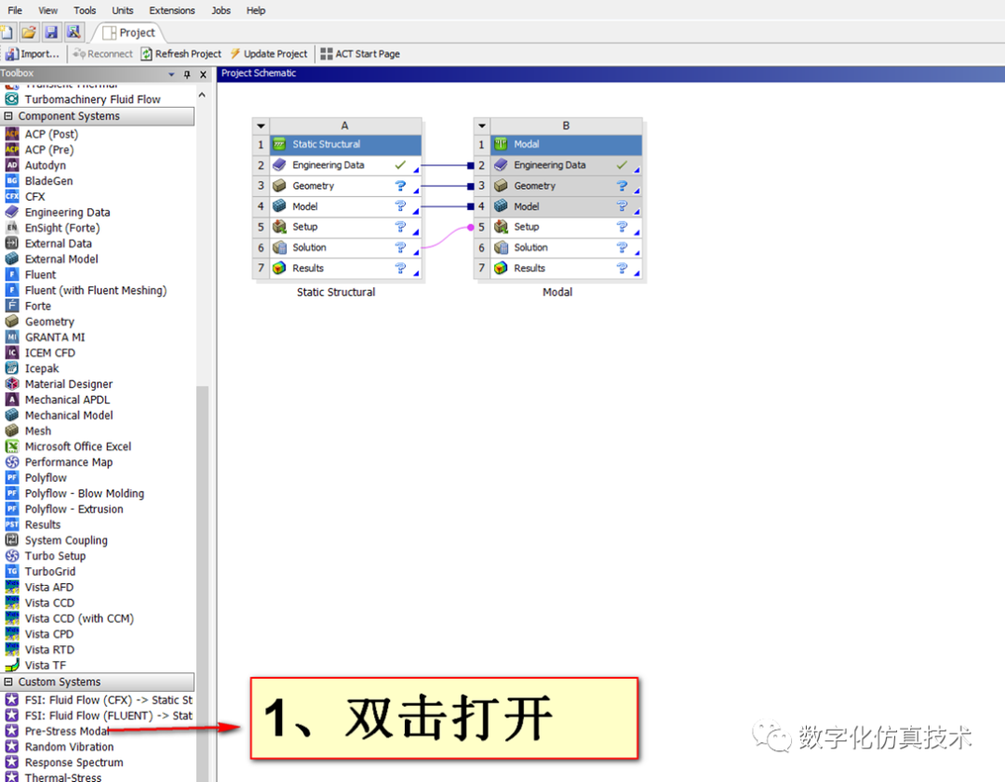
Task: Close the Toolbox panel
Action: click(x=203, y=74)
